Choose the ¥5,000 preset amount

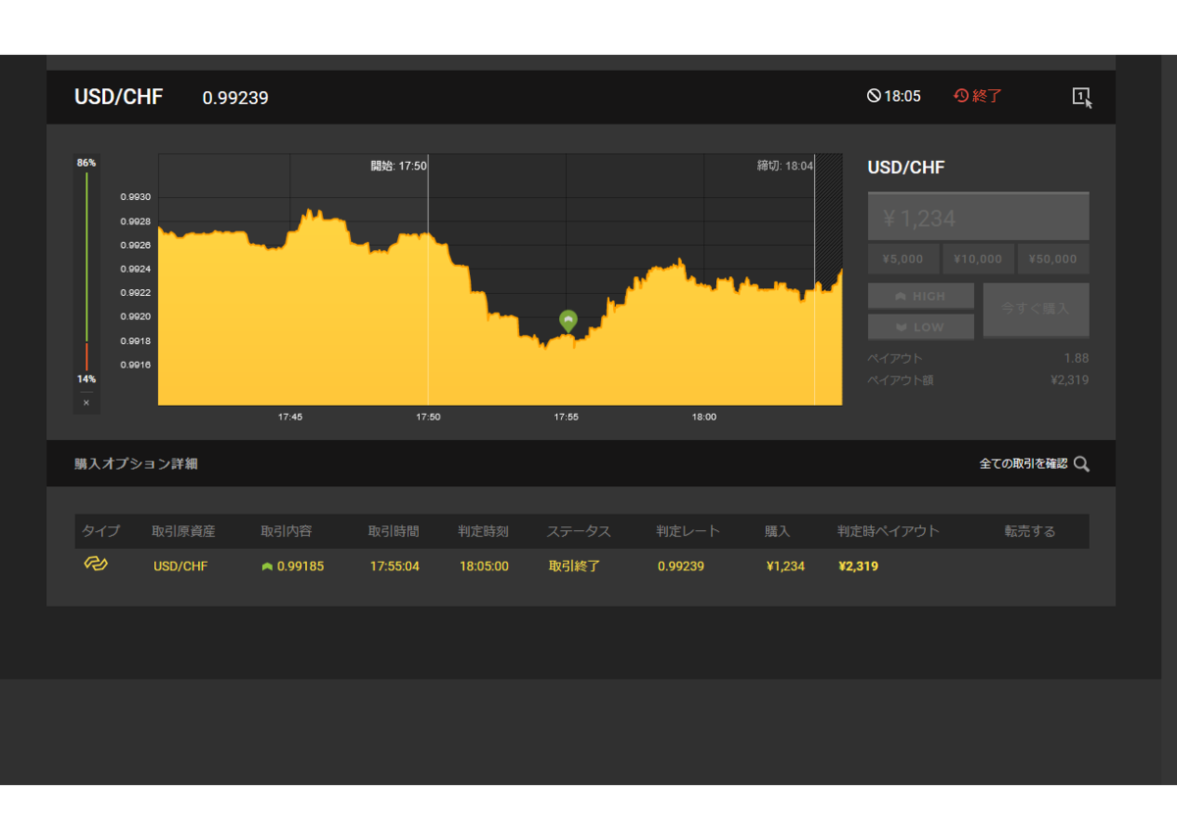pos(903,259)
